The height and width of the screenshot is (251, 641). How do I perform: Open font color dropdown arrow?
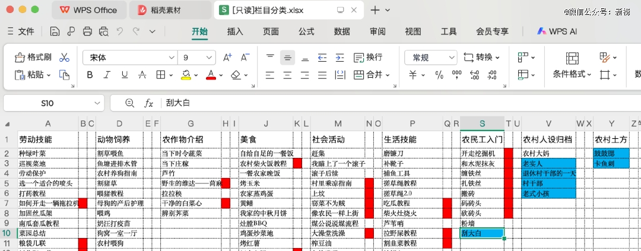(x=221, y=75)
